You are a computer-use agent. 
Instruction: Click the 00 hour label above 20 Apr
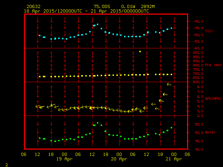(x=119, y=154)
